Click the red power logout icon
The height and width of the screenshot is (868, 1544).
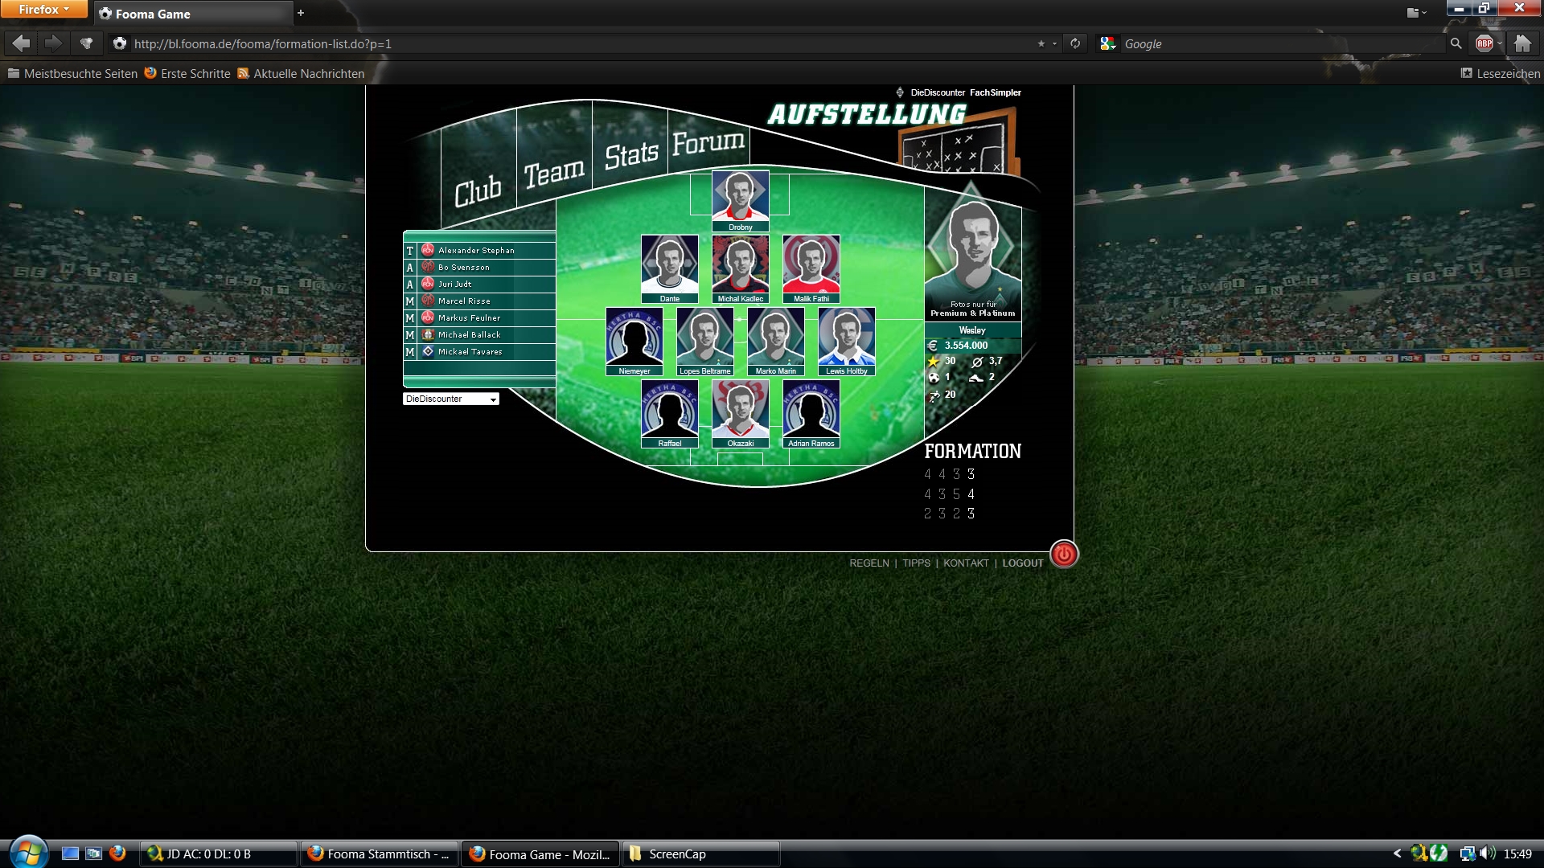click(x=1063, y=554)
